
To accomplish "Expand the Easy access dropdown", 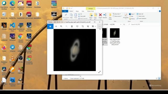I will [x=117, y=16].
